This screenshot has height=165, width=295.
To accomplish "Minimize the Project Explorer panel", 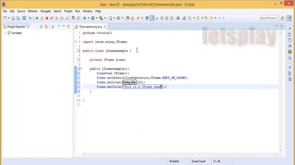I will pyautogui.click(x=64, y=26).
